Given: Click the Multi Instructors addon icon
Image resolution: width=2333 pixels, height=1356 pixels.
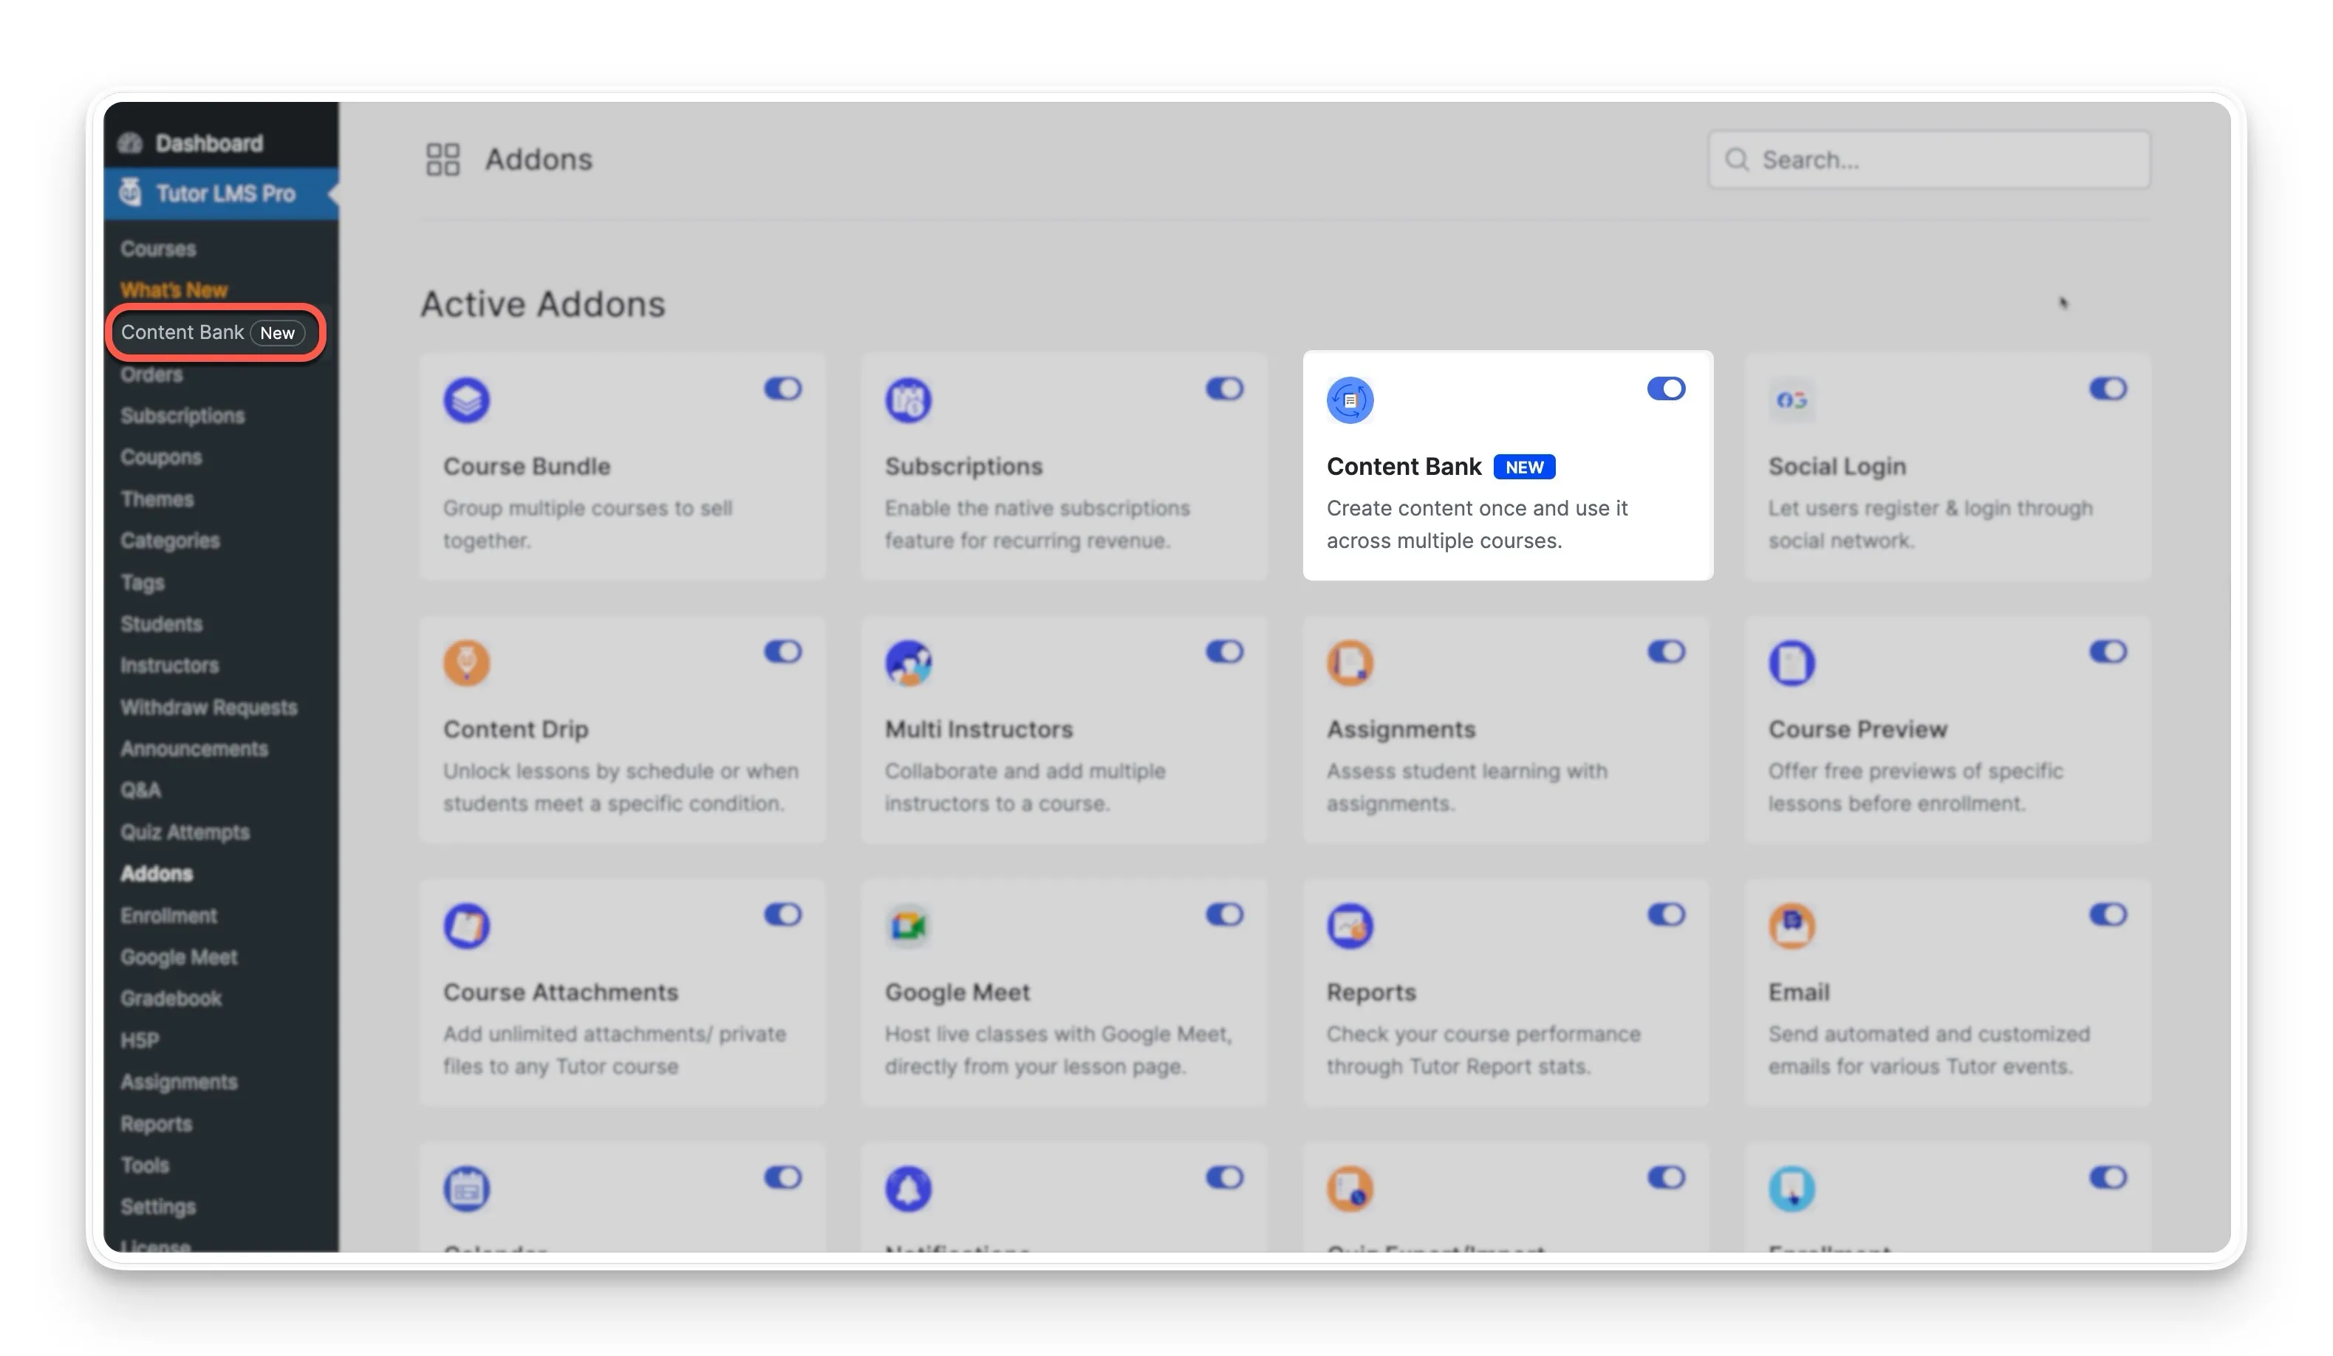Looking at the screenshot, I should 907,662.
